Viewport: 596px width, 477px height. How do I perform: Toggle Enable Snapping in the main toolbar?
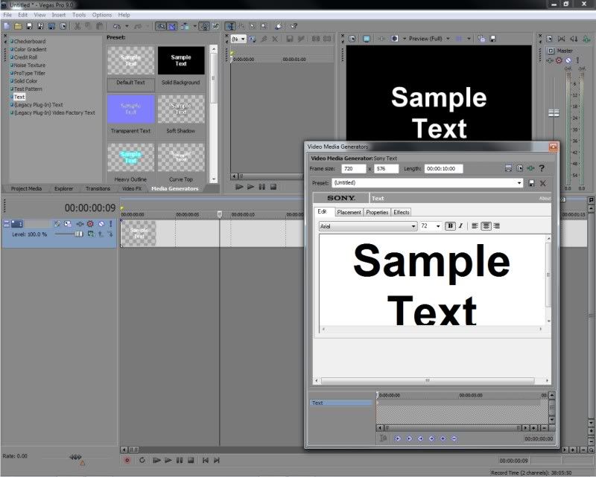click(x=161, y=26)
